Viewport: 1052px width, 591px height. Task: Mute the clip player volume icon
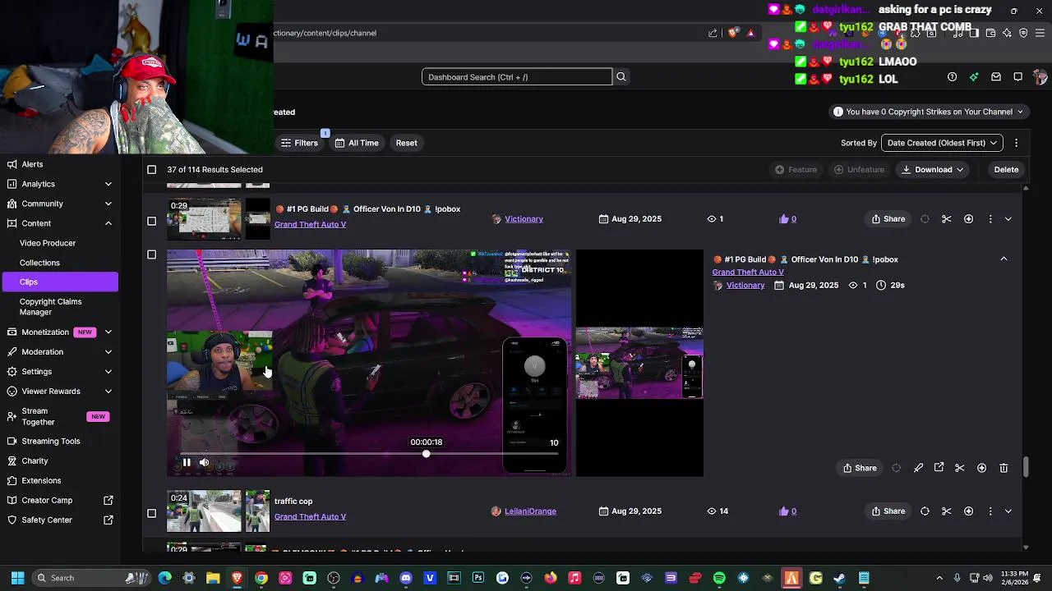(204, 462)
